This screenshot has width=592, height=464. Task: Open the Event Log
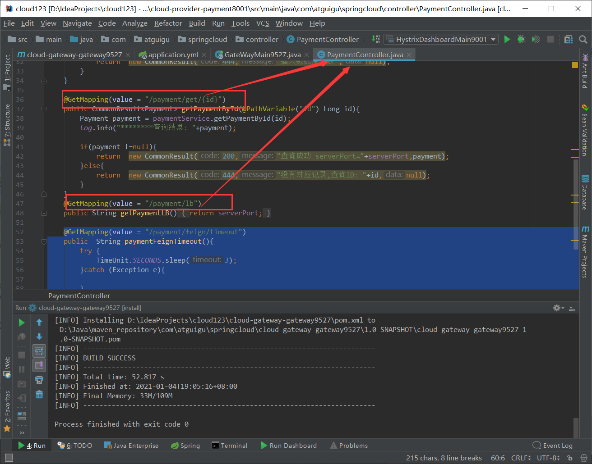[x=553, y=446]
